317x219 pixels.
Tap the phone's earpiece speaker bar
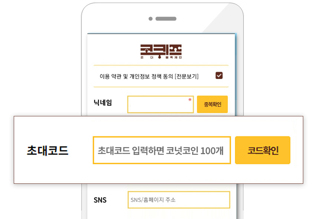point(166,19)
